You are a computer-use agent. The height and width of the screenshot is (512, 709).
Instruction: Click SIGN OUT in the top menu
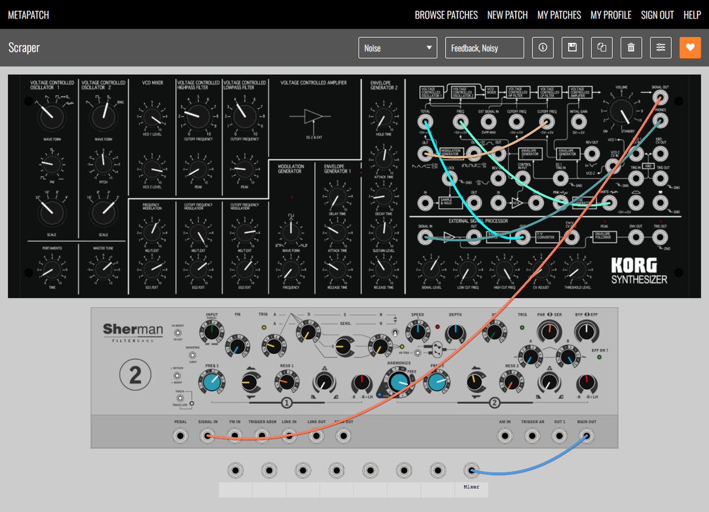point(657,15)
